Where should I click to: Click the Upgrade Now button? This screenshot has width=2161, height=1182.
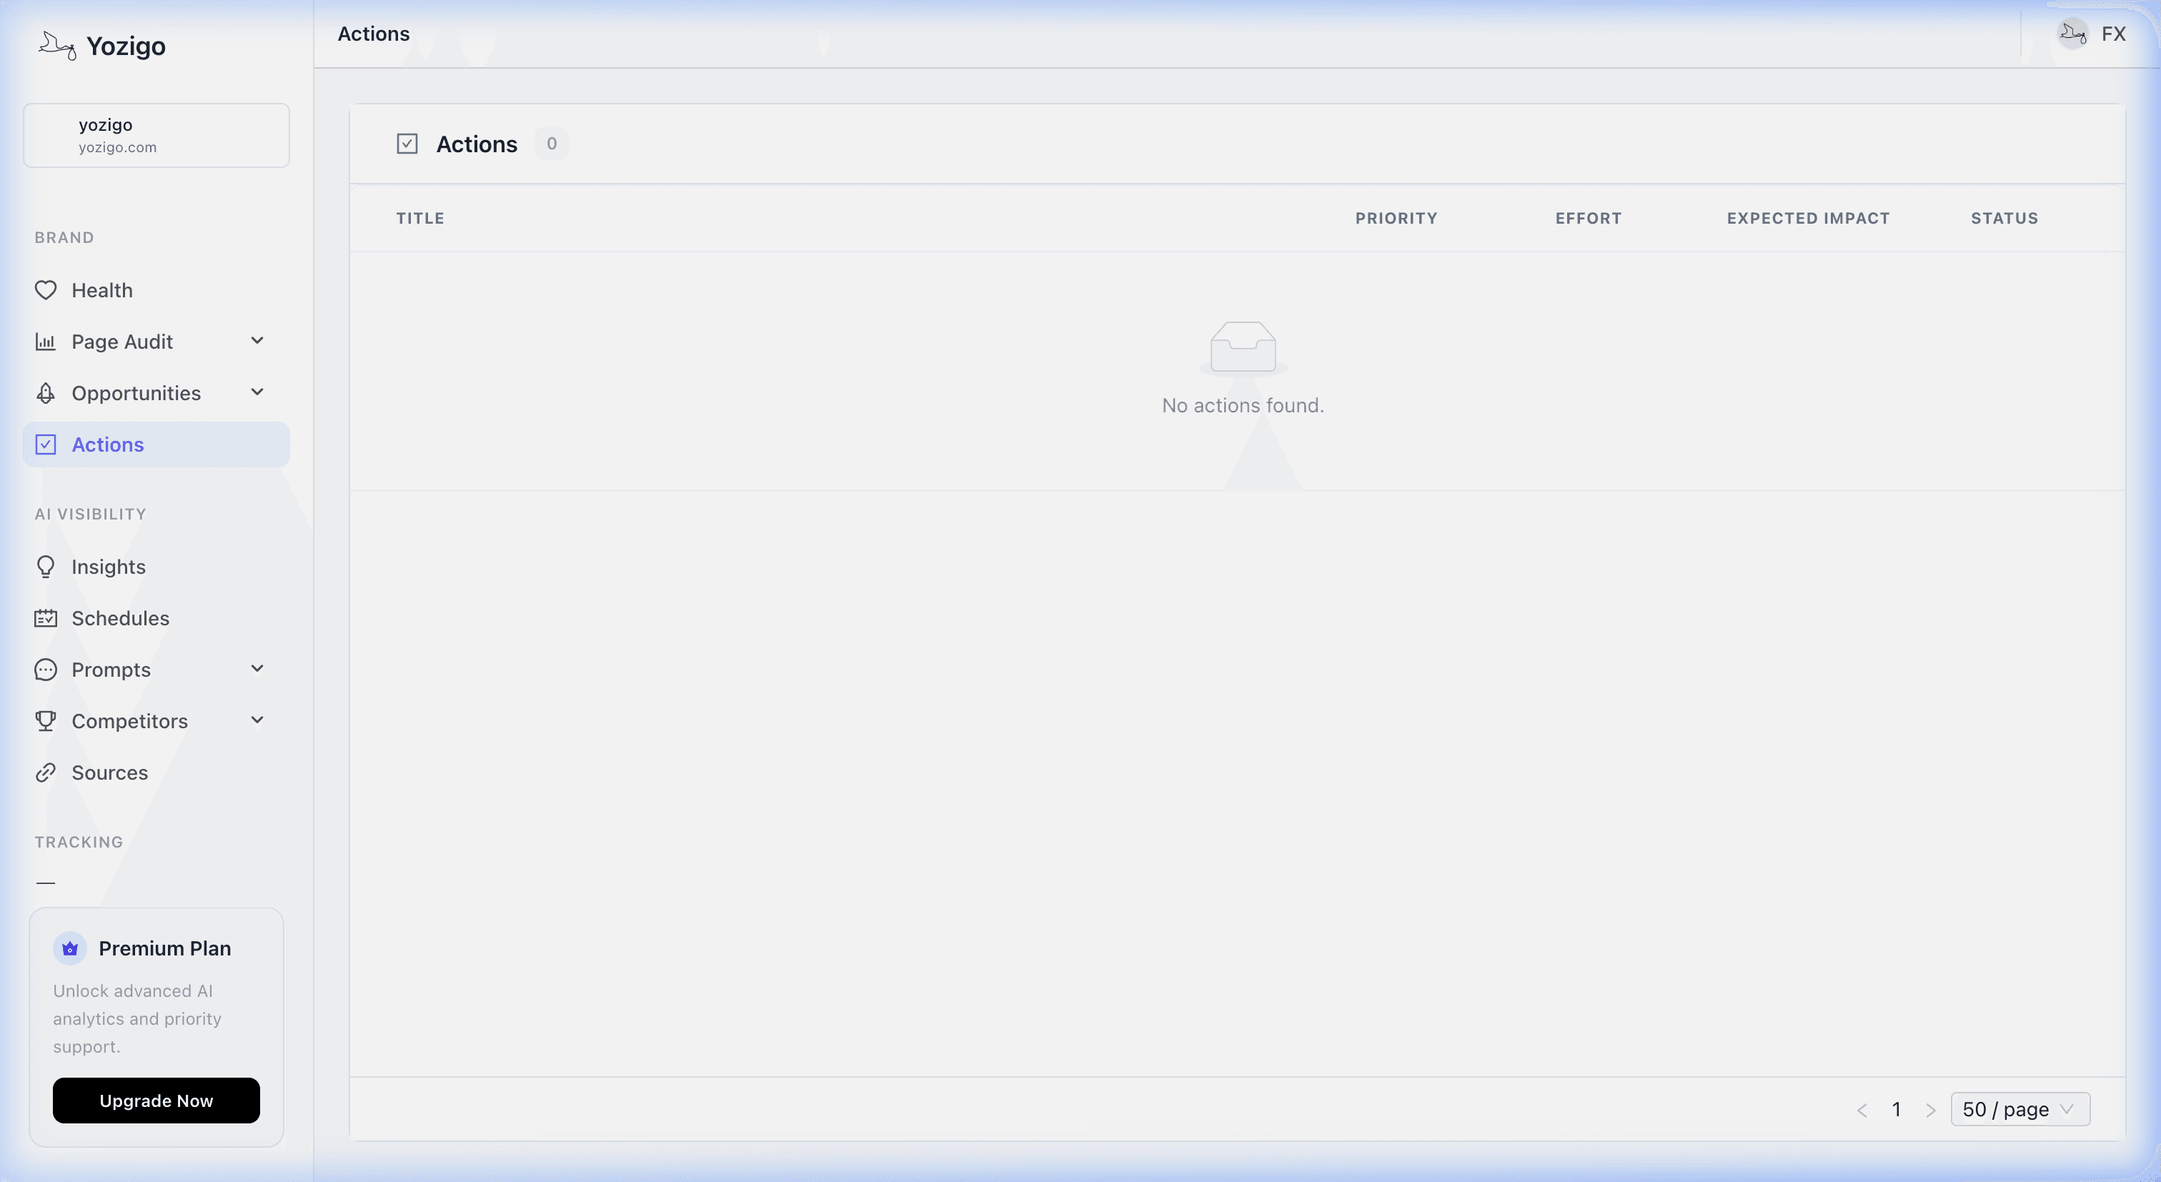tap(156, 1100)
